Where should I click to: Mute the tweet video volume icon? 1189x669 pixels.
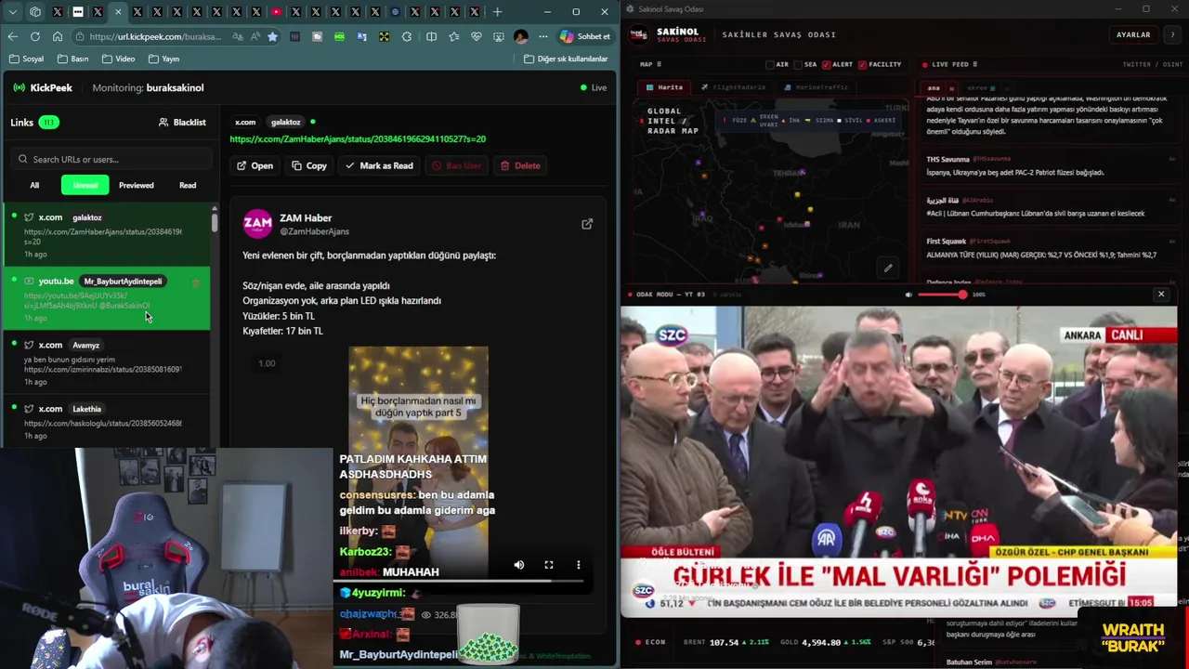coord(519,565)
